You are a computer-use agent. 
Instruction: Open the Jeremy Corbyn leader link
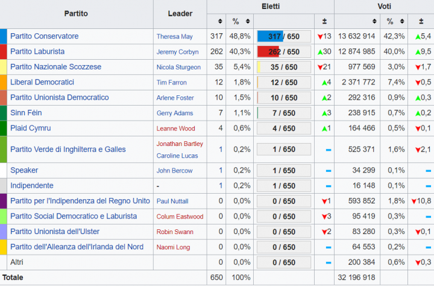(x=177, y=52)
